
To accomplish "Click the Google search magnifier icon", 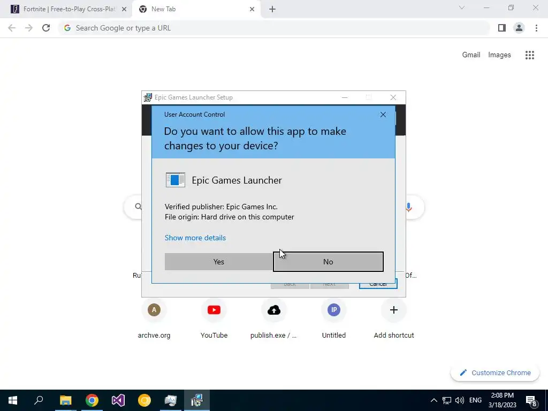I will tap(139, 207).
